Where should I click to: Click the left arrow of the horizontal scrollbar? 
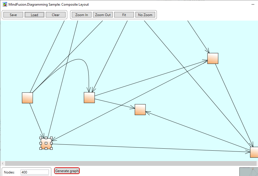2,163
